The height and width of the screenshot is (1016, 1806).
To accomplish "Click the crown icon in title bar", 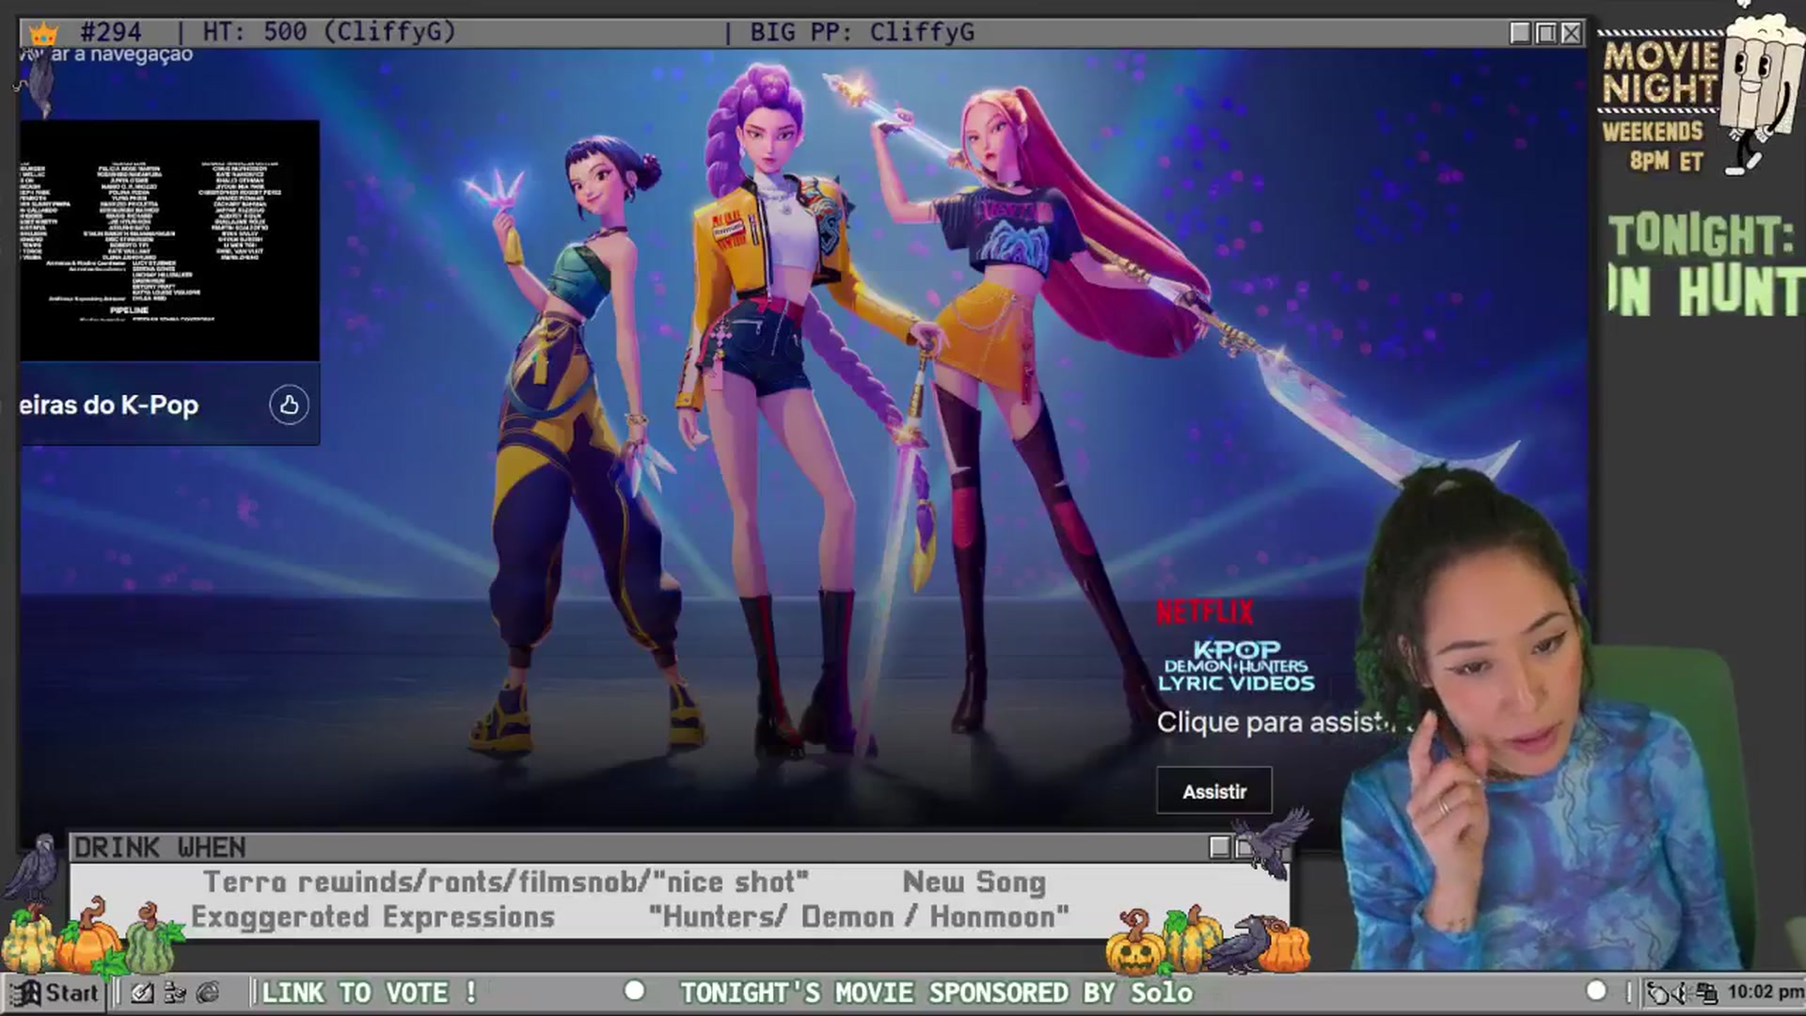I will (43, 34).
